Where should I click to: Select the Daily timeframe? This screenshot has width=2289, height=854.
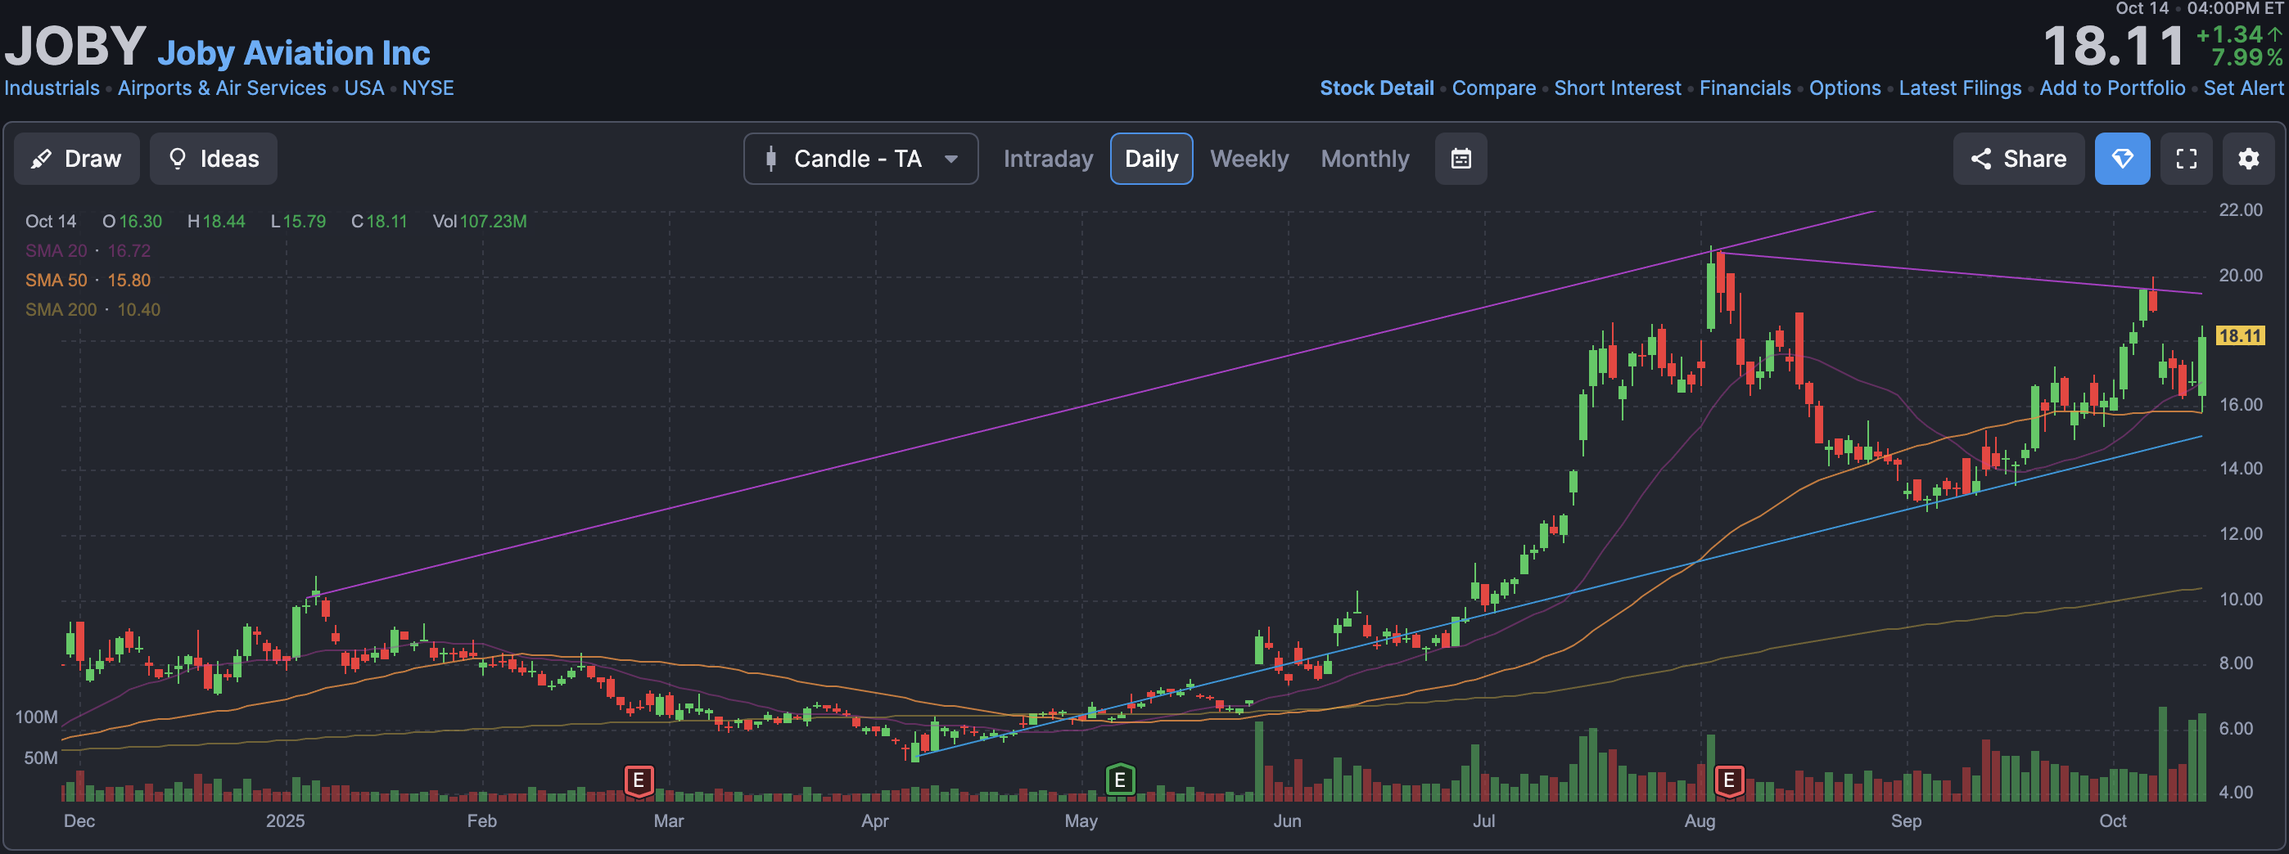click(x=1151, y=159)
